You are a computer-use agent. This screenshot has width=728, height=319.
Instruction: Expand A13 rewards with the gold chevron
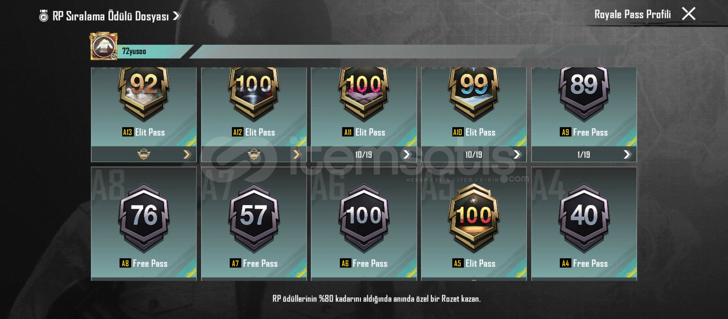[x=187, y=154]
